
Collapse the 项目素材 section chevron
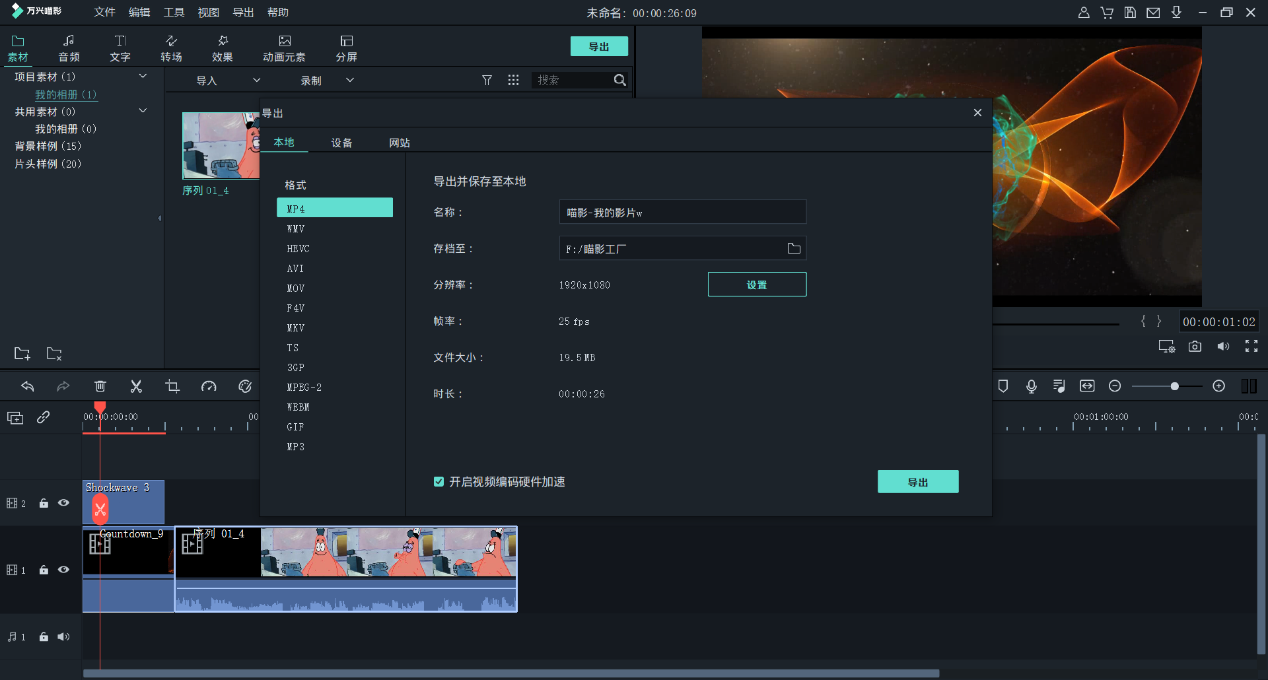143,77
